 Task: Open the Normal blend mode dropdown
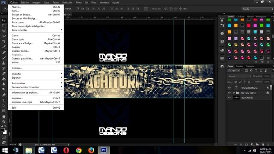tap(240, 76)
